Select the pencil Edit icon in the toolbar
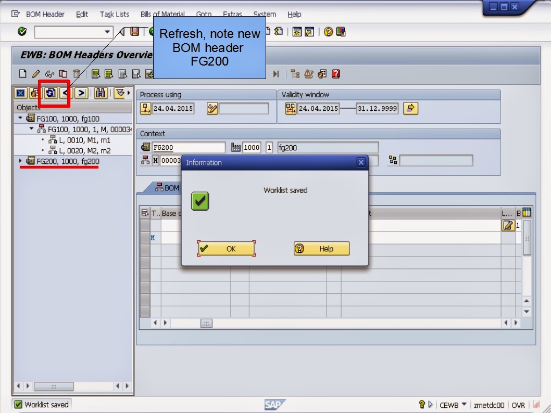The height and width of the screenshot is (413, 551). point(35,74)
